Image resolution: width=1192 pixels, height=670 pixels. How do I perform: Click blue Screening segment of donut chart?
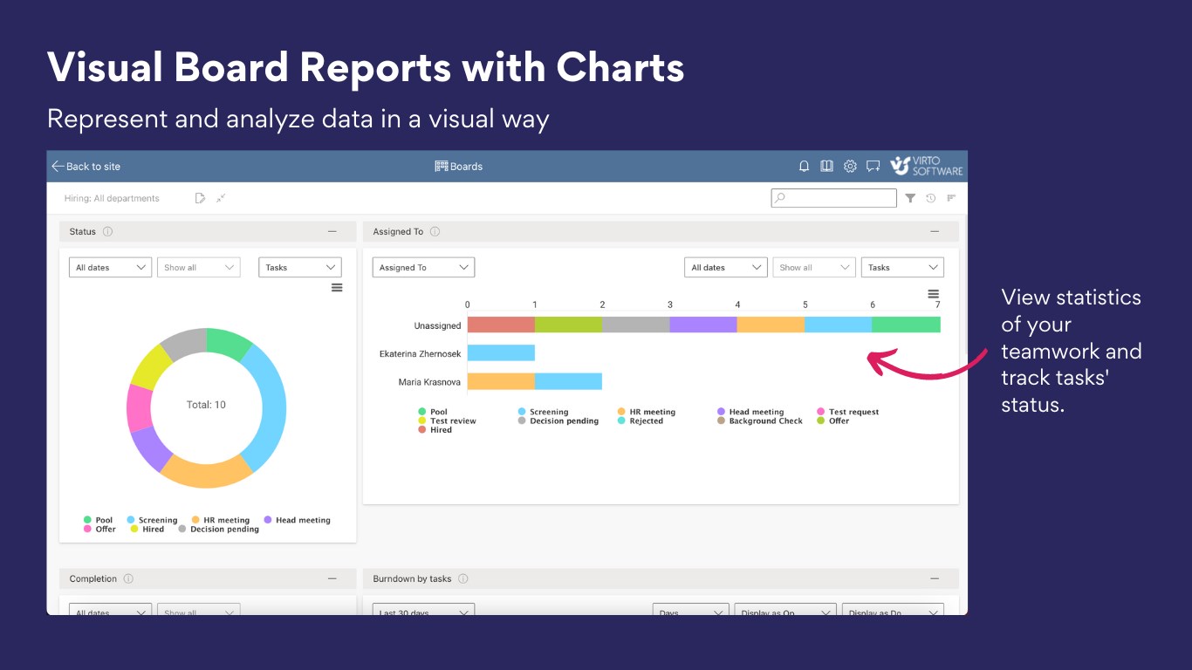point(272,407)
